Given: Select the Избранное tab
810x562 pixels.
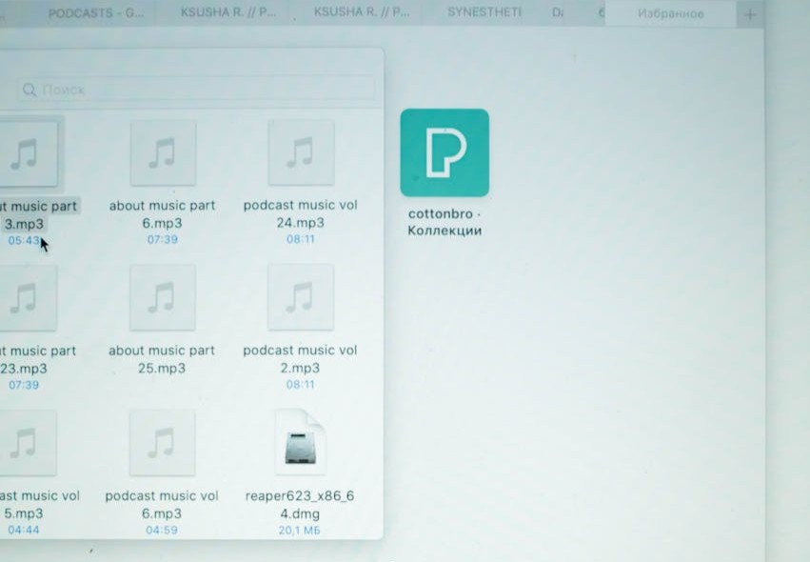Looking at the screenshot, I should pos(670,14).
